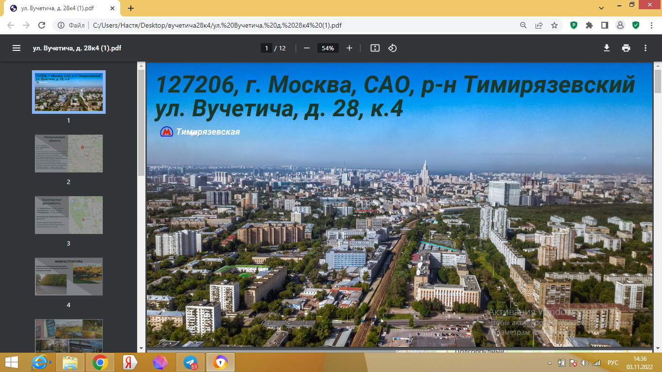
Task: Rotate the PDF counterclockwise
Action: (393, 48)
